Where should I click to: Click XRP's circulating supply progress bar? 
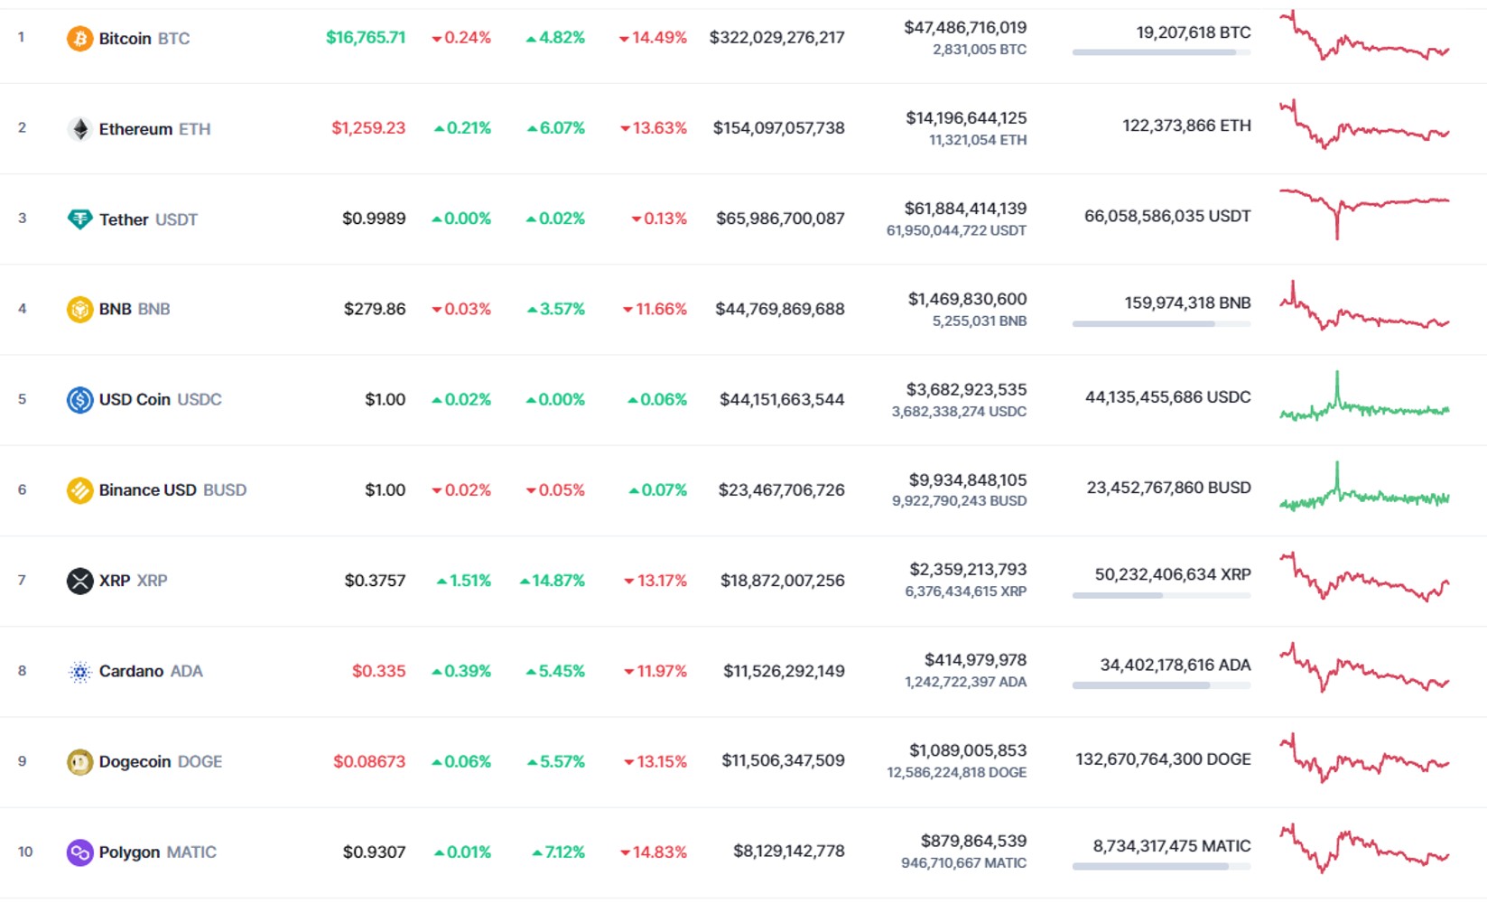click(1161, 595)
